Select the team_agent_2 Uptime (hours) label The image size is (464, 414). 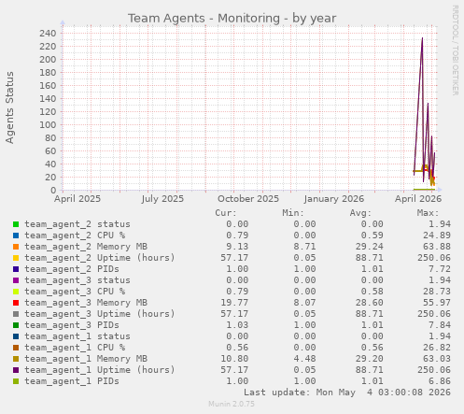coord(100,258)
